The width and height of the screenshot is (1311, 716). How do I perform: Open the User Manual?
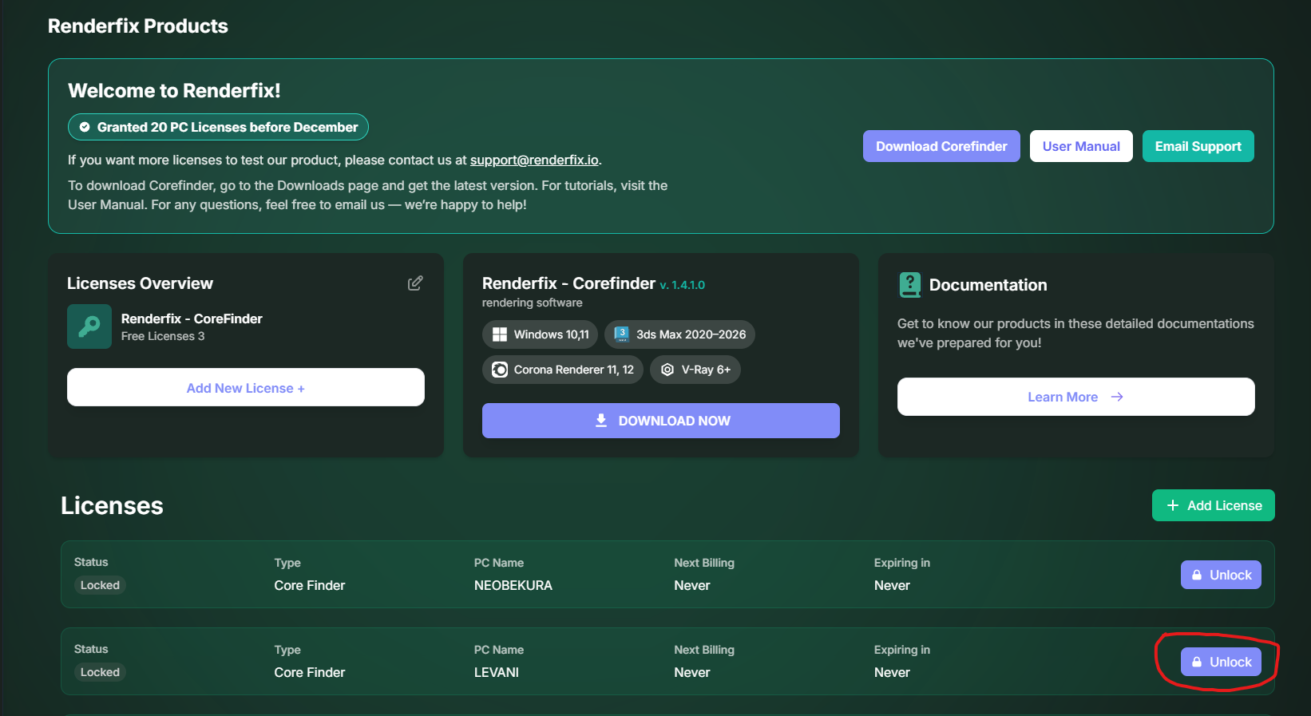click(1080, 146)
